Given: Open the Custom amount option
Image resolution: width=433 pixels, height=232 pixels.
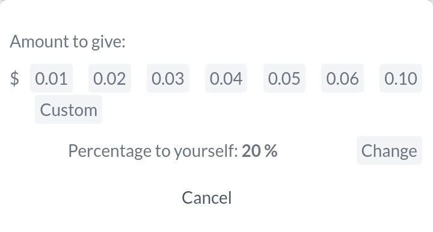Looking at the screenshot, I should tap(69, 109).
